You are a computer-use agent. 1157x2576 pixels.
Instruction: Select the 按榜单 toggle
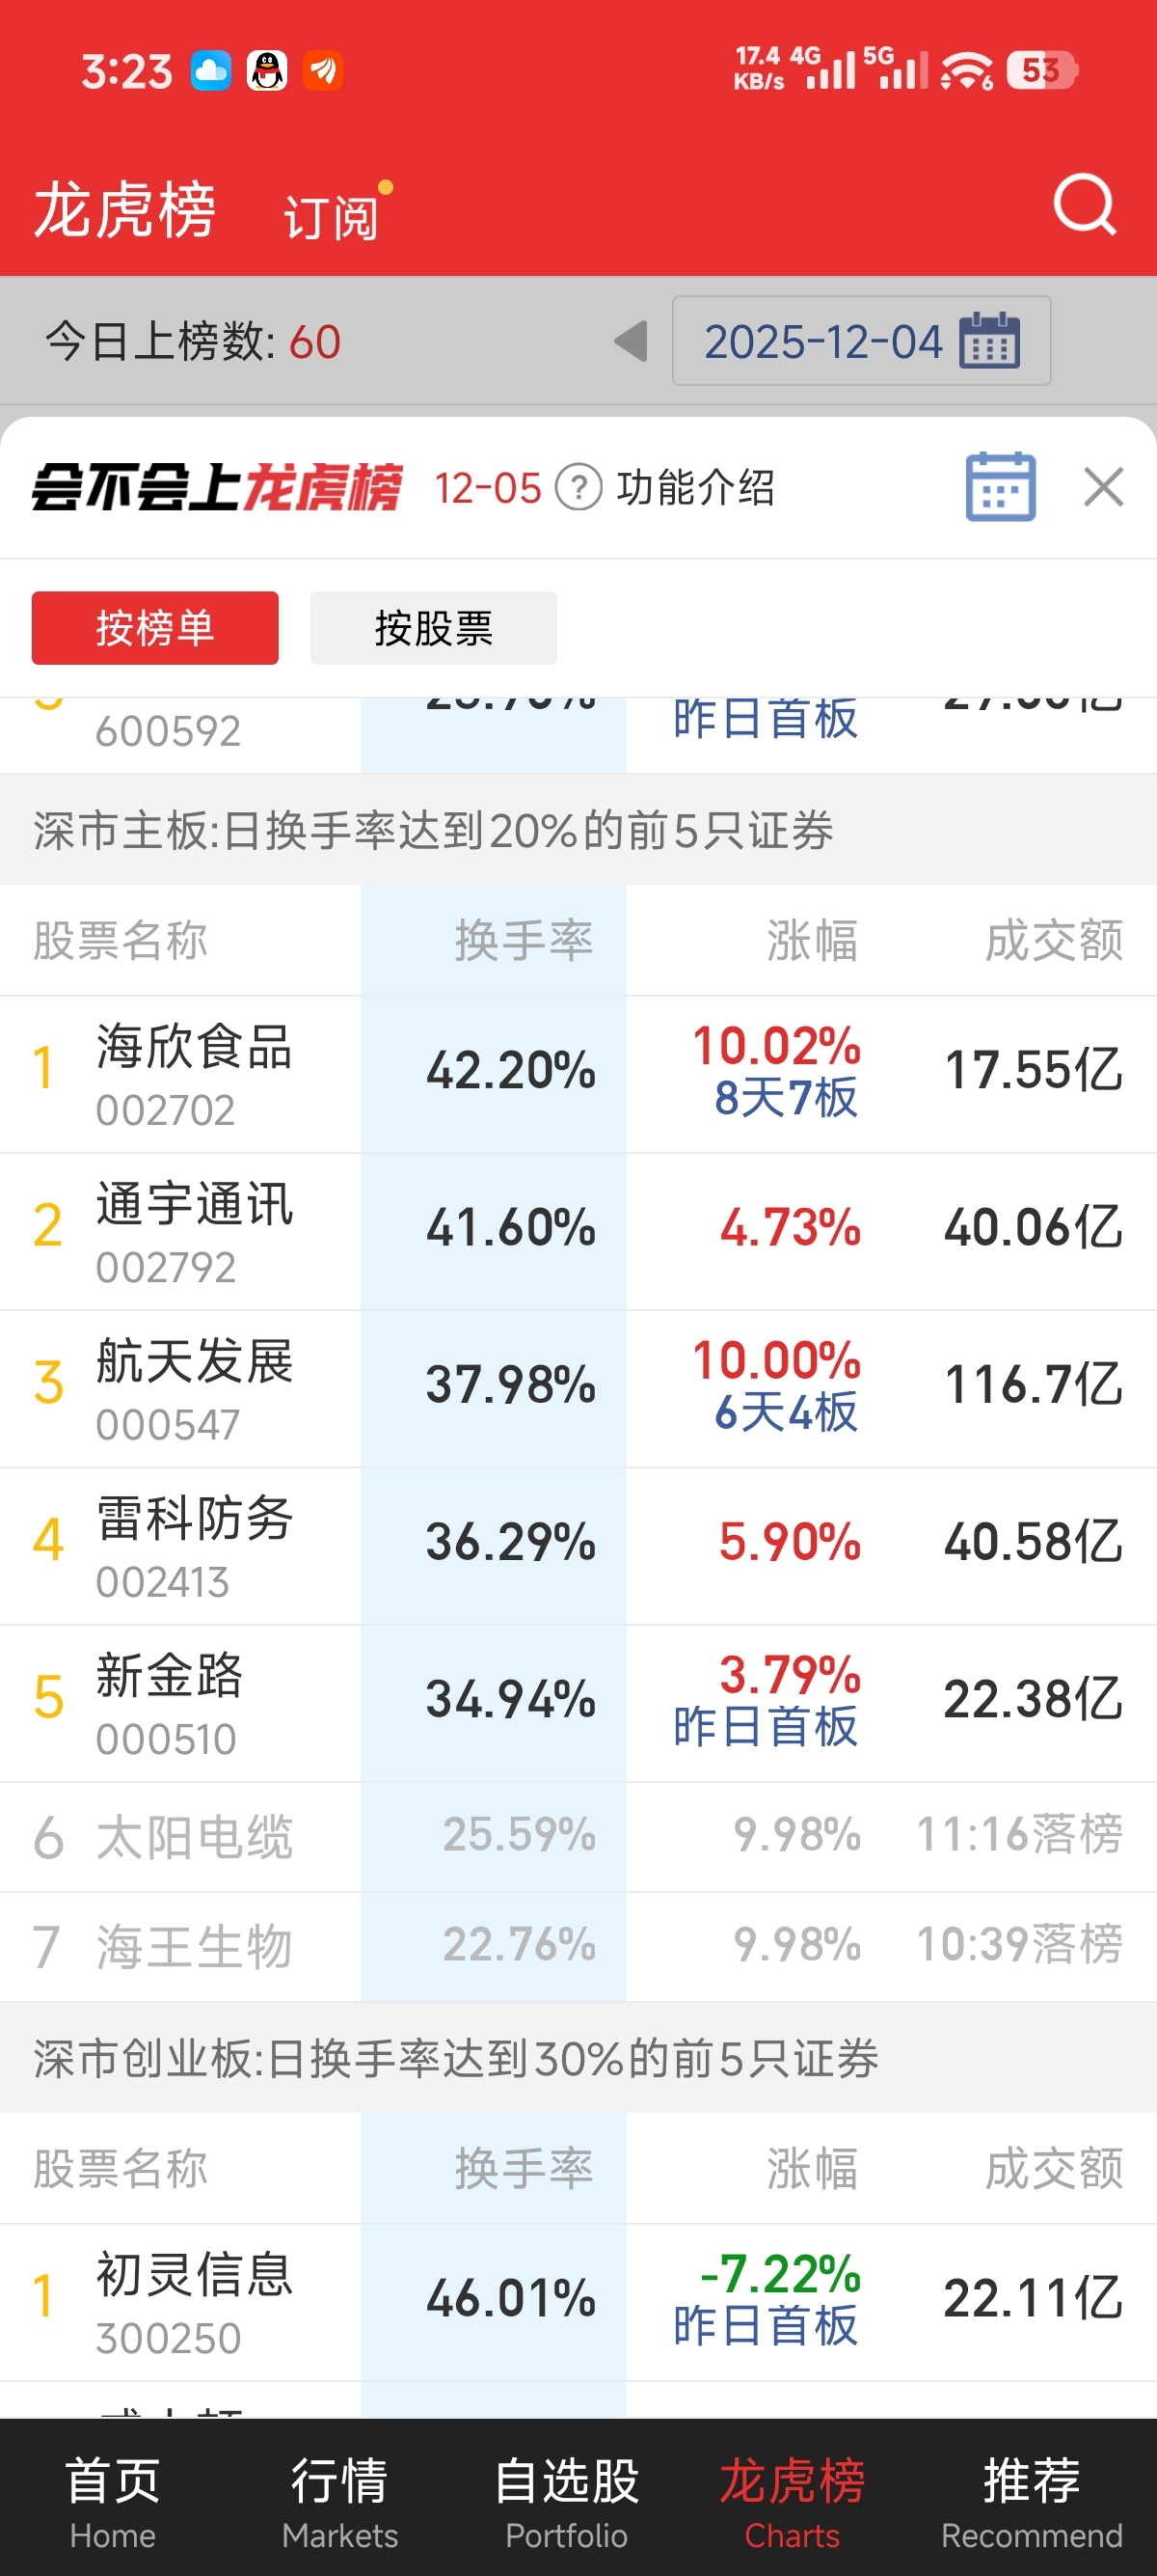click(155, 628)
